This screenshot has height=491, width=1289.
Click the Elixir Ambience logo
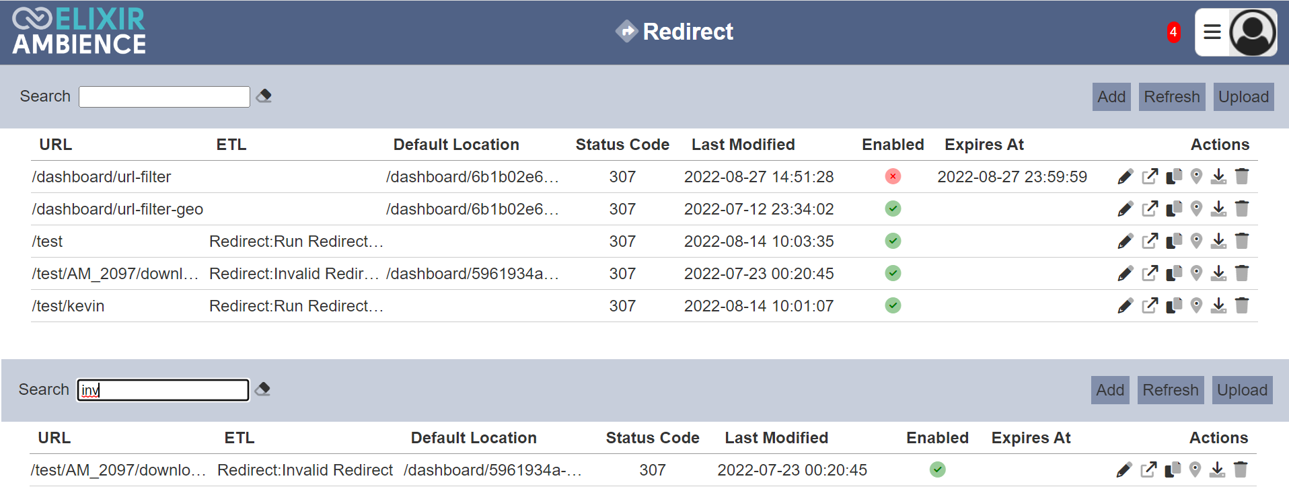(79, 32)
